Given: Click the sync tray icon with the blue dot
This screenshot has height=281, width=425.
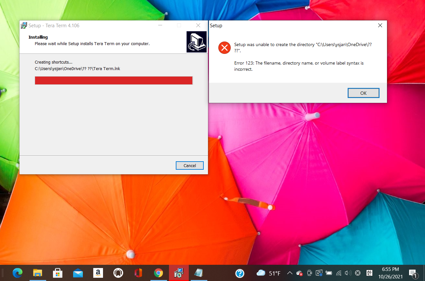Looking at the screenshot, I should tap(319, 273).
